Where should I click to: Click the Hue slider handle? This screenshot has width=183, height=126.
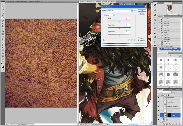pyautogui.click(x=119, y=22)
